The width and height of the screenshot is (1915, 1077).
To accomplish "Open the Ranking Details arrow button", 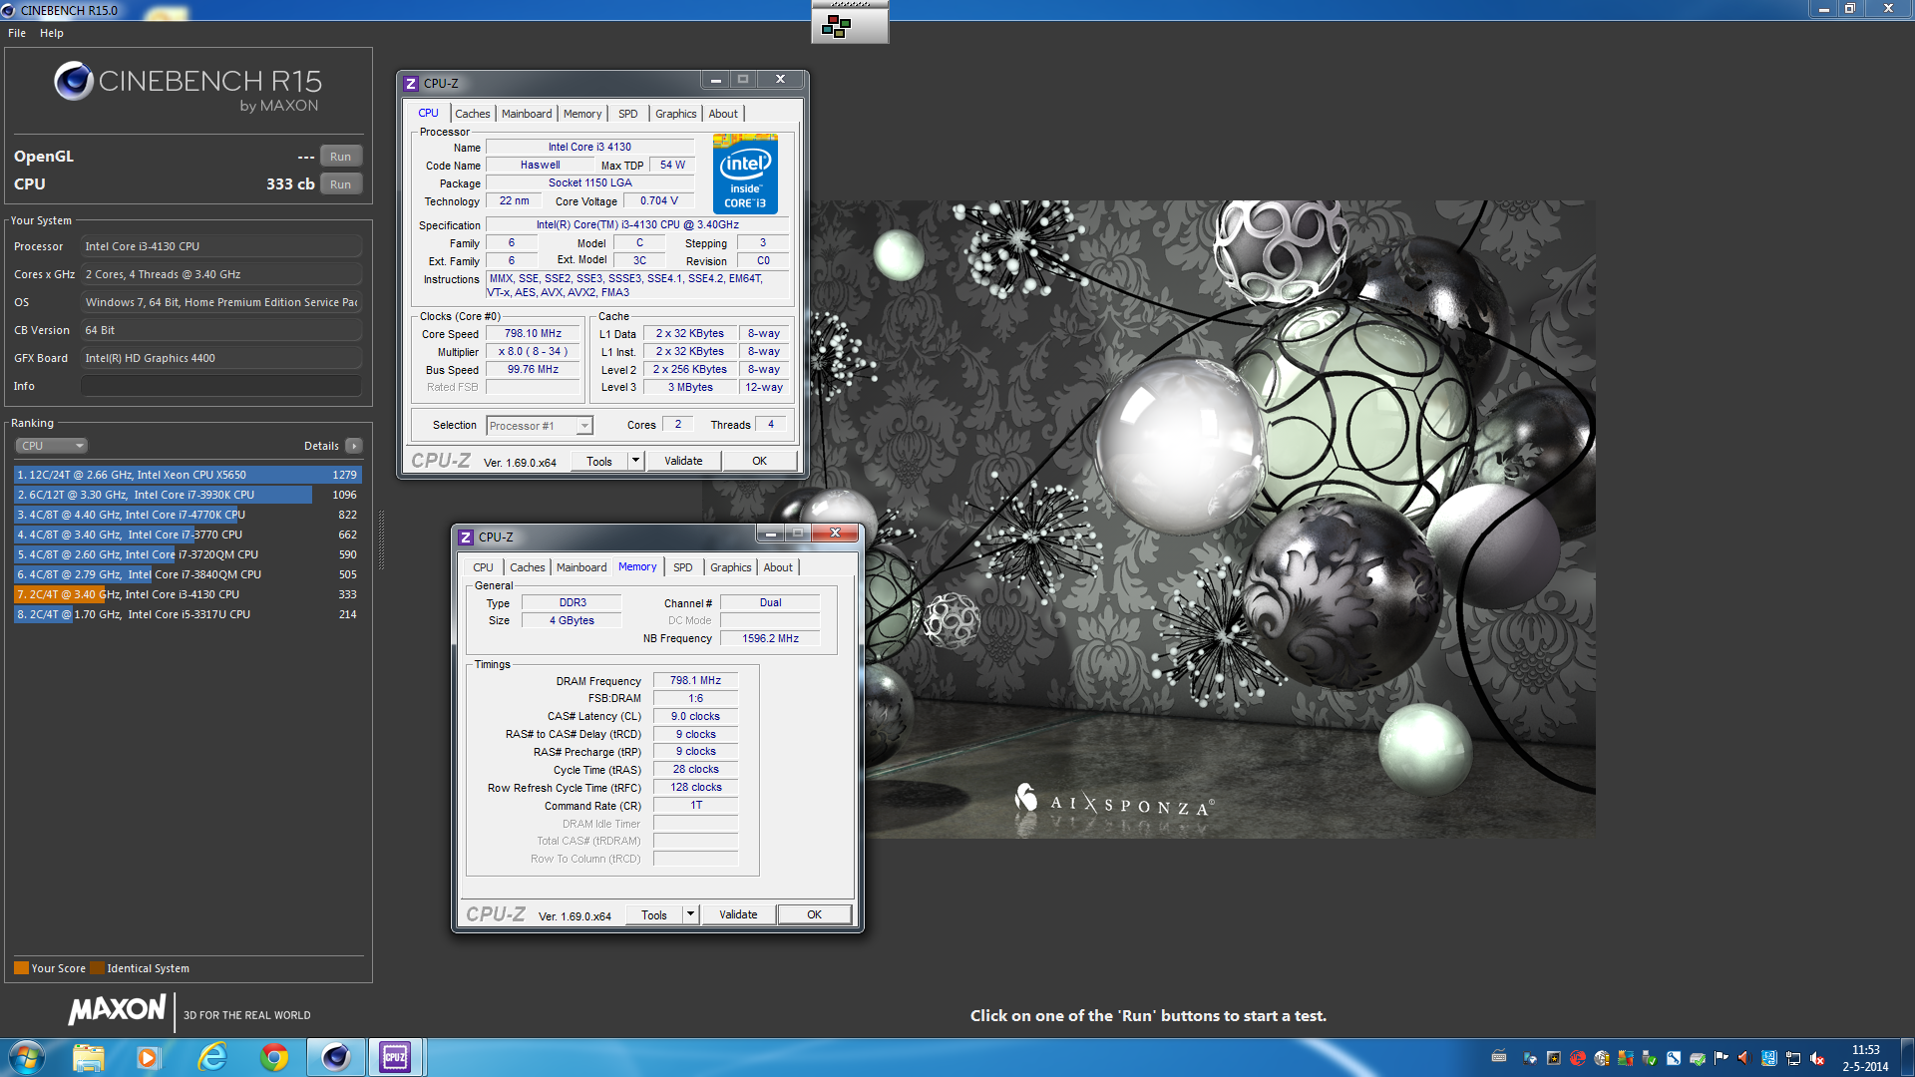I will pos(354,446).
